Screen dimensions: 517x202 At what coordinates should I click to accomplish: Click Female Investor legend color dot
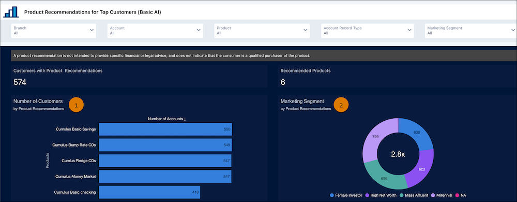[x=332, y=195]
